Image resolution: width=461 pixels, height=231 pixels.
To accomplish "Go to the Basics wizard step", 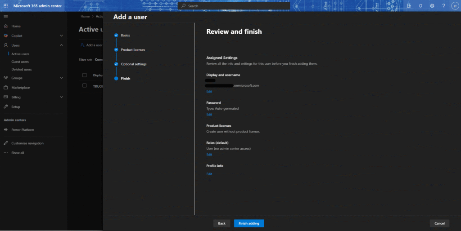I will click(125, 35).
